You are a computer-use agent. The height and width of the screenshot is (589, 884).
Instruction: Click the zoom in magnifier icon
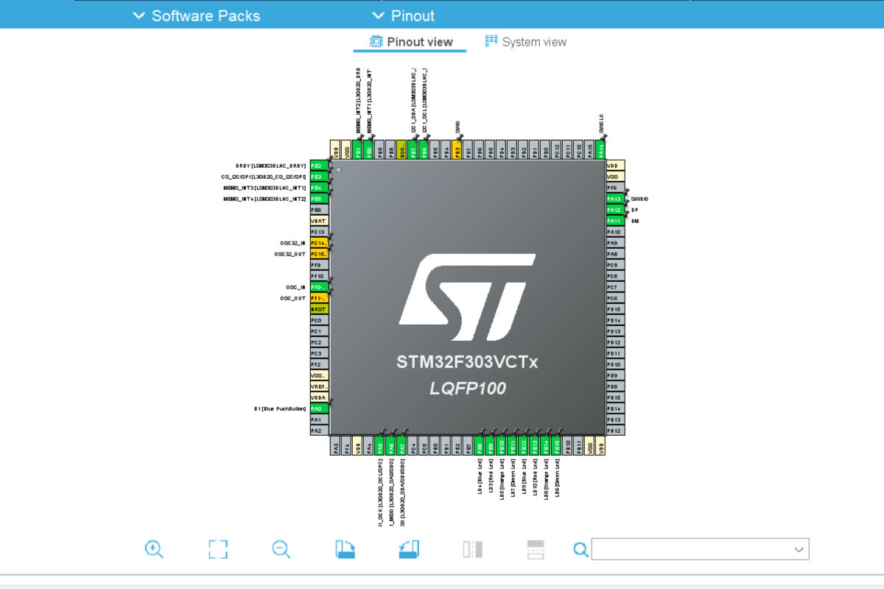[x=152, y=549]
